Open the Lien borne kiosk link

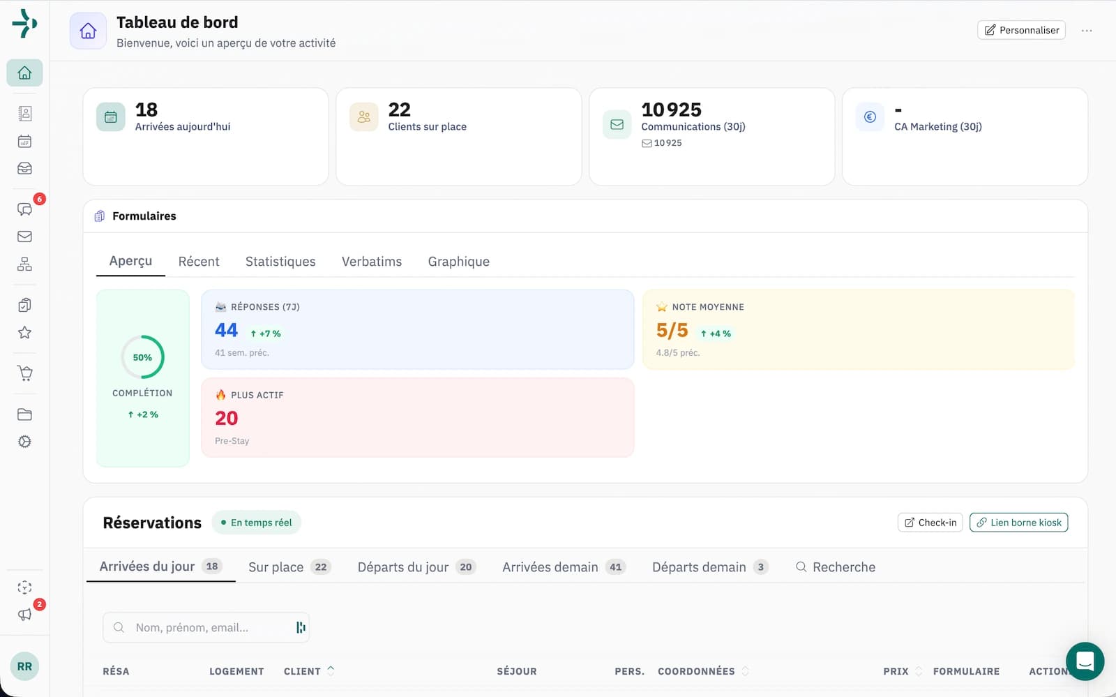1018,523
